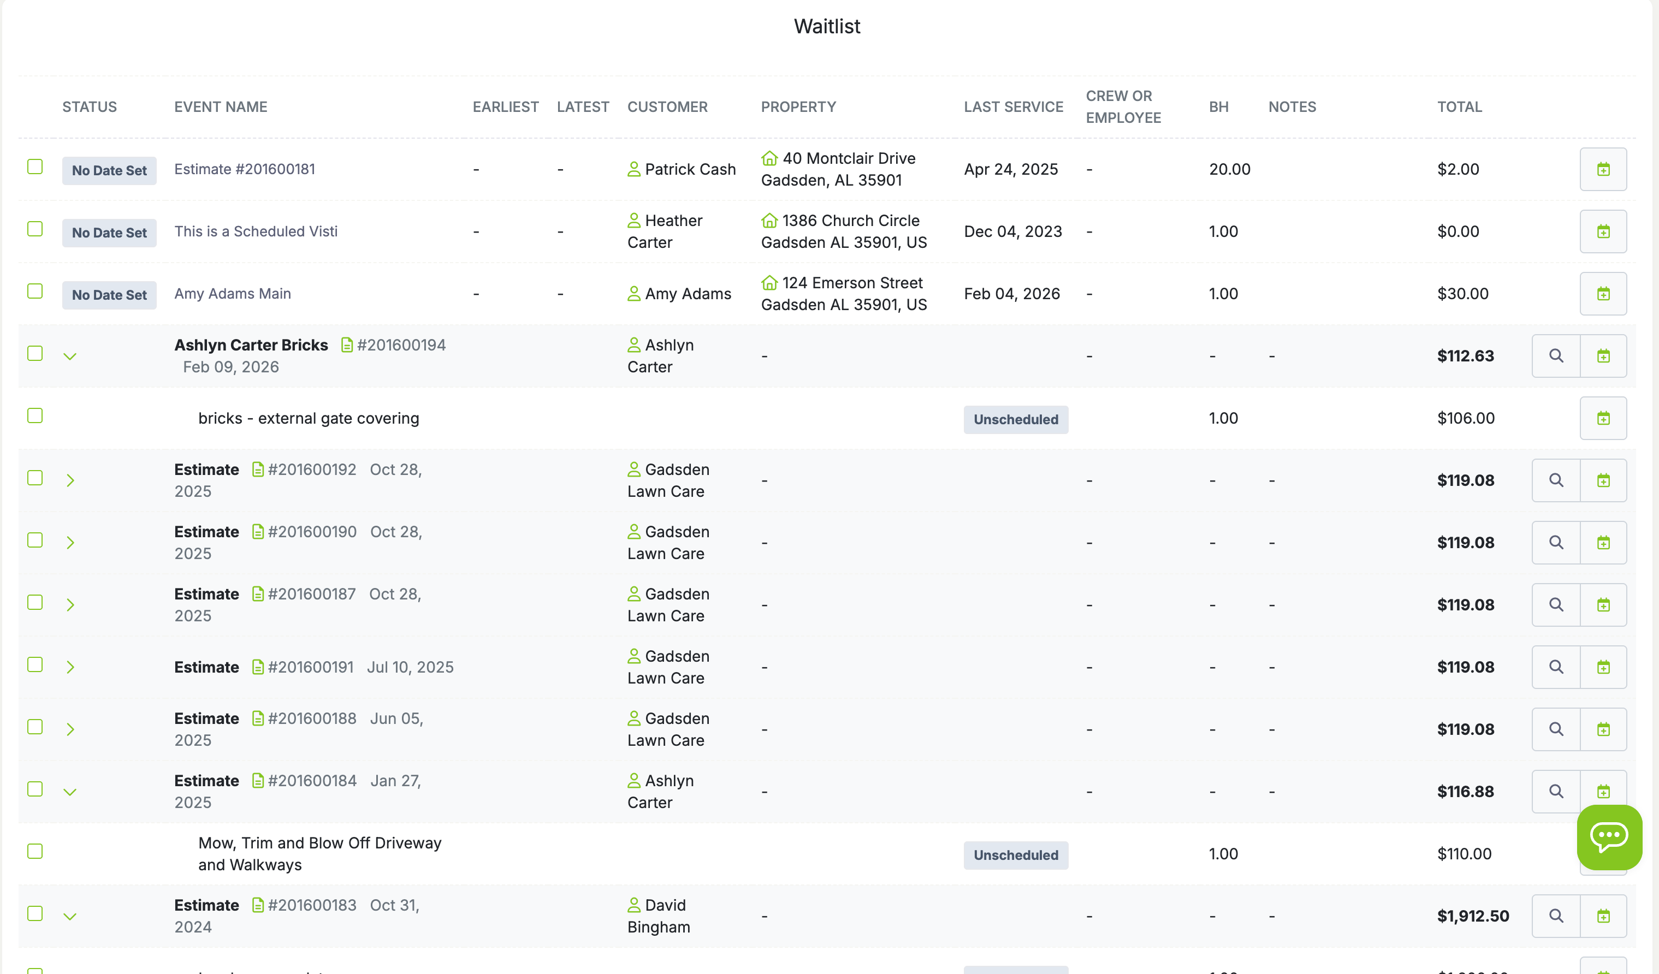Open the calendar icon for bricks external gate covering
The height and width of the screenshot is (974, 1659).
[1604, 418]
